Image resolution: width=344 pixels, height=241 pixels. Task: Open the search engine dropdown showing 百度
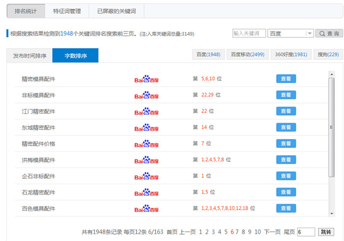[x=290, y=33]
